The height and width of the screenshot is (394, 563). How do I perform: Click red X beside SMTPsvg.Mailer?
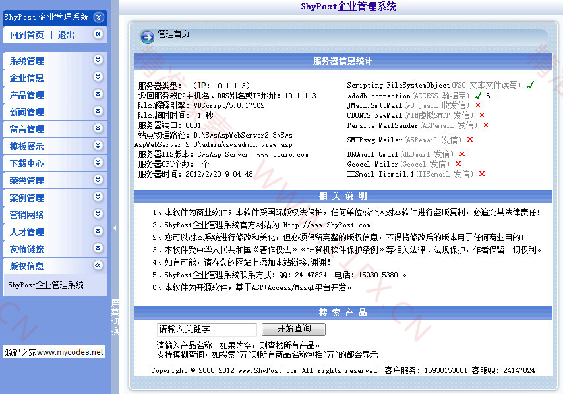pyautogui.click(x=470, y=140)
